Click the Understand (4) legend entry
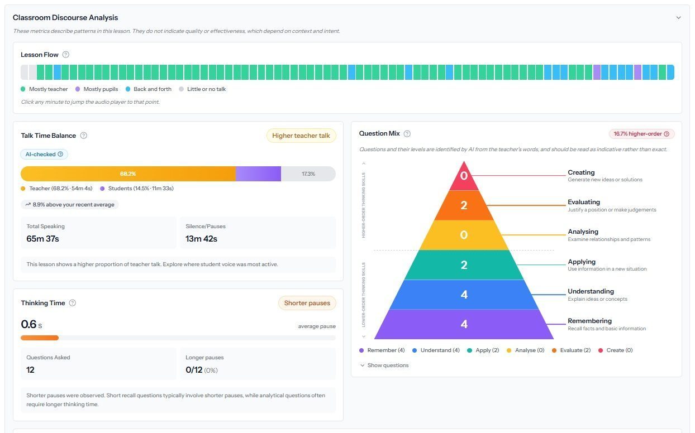 [435, 350]
